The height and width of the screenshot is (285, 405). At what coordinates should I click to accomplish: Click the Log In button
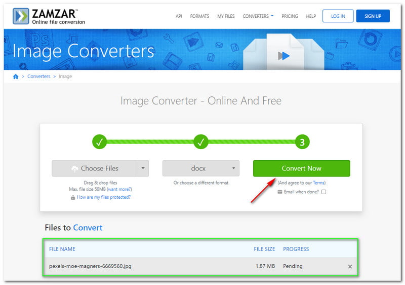tap(338, 16)
